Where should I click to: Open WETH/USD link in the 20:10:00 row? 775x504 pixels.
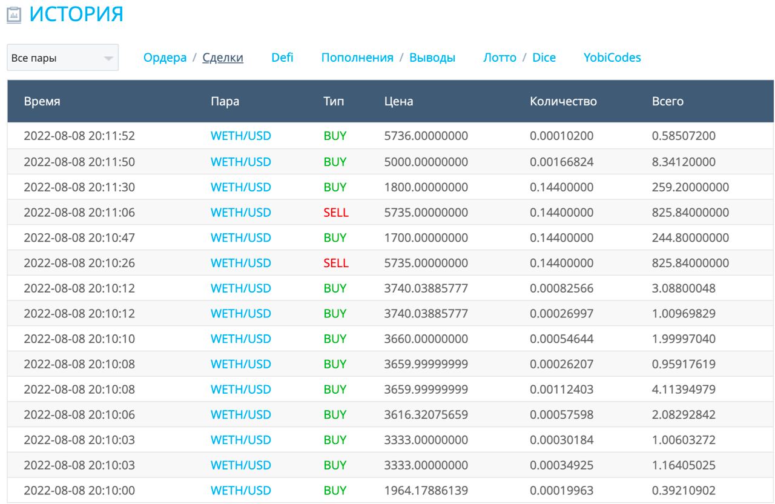coord(240,490)
